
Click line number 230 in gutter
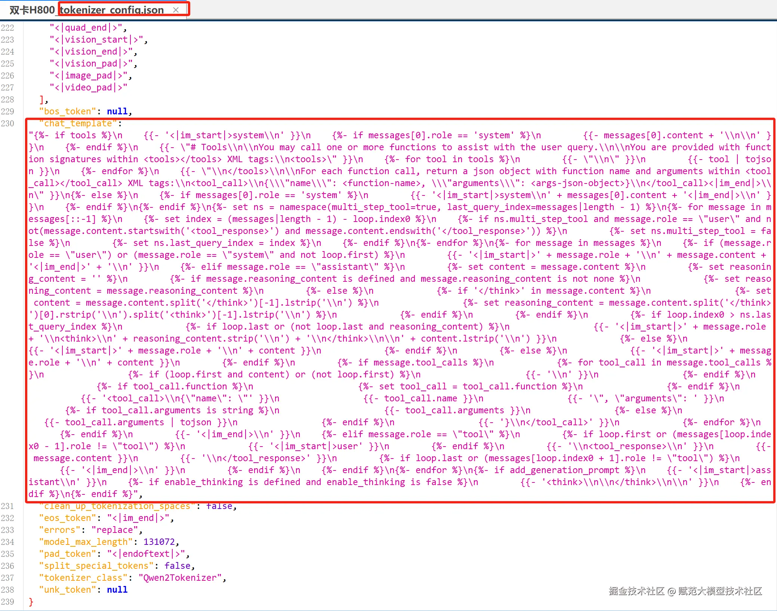click(x=7, y=123)
